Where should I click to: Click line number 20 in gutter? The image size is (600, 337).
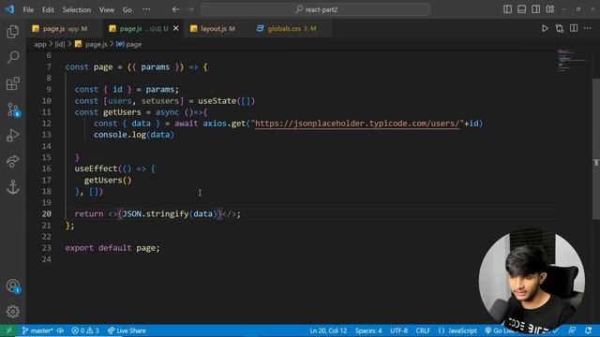[x=47, y=214]
